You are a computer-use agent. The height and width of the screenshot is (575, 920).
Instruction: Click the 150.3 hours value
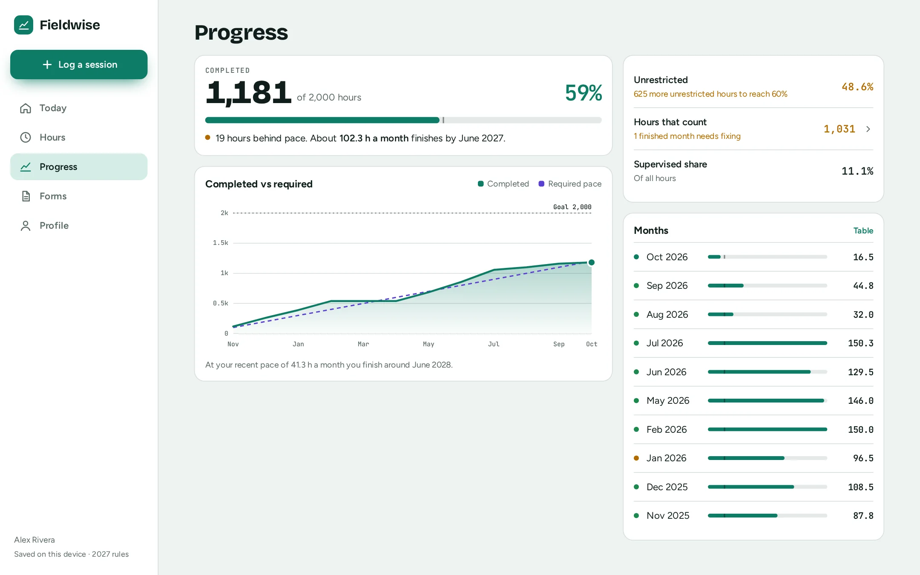coord(860,343)
